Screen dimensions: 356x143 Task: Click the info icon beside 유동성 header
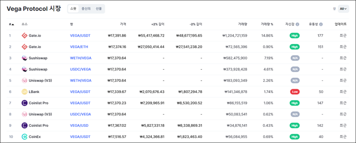(321, 24)
